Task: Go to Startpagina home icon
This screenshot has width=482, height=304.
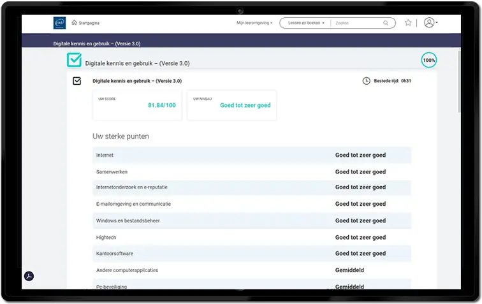Action: point(75,23)
